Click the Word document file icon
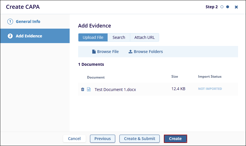Screen dimensions: 246x146 coord(89,89)
